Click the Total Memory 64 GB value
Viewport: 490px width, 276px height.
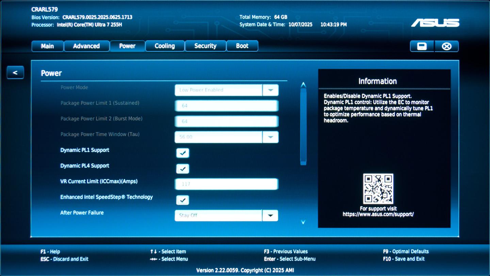(281, 17)
